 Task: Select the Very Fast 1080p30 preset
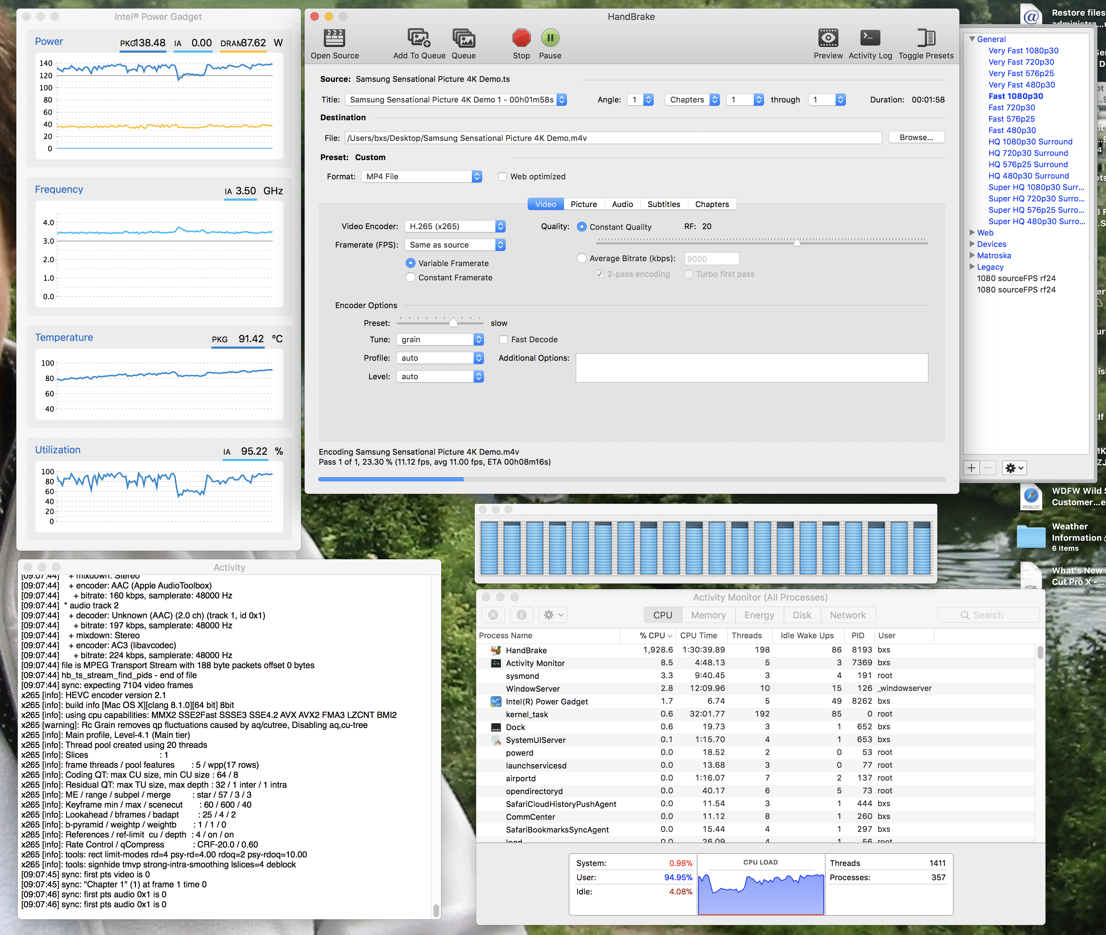tap(1023, 51)
